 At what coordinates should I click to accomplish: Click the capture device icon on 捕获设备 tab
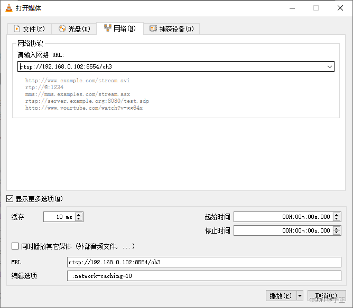[x=153, y=28]
